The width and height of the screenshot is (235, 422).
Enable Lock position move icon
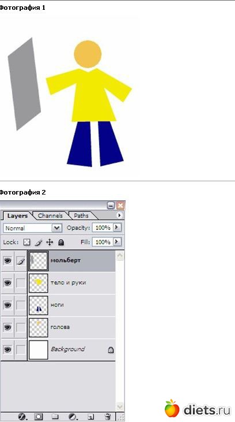point(50,242)
